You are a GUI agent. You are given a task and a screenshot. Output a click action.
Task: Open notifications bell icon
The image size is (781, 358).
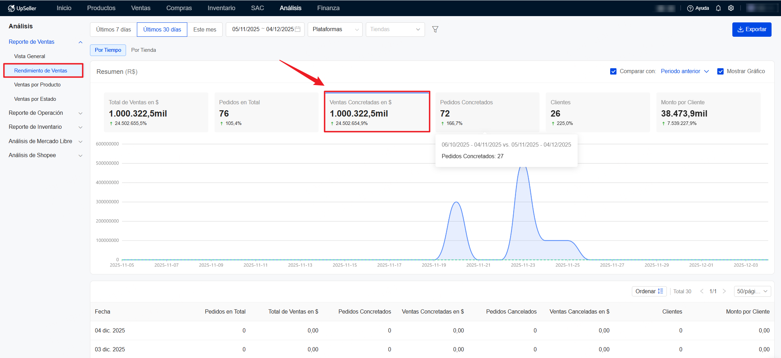(x=718, y=8)
